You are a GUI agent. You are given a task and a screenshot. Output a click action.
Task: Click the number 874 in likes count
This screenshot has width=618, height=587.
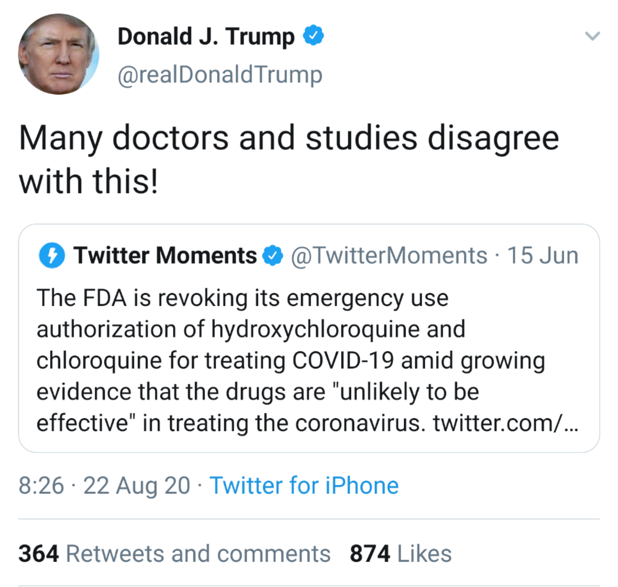point(370,554)
